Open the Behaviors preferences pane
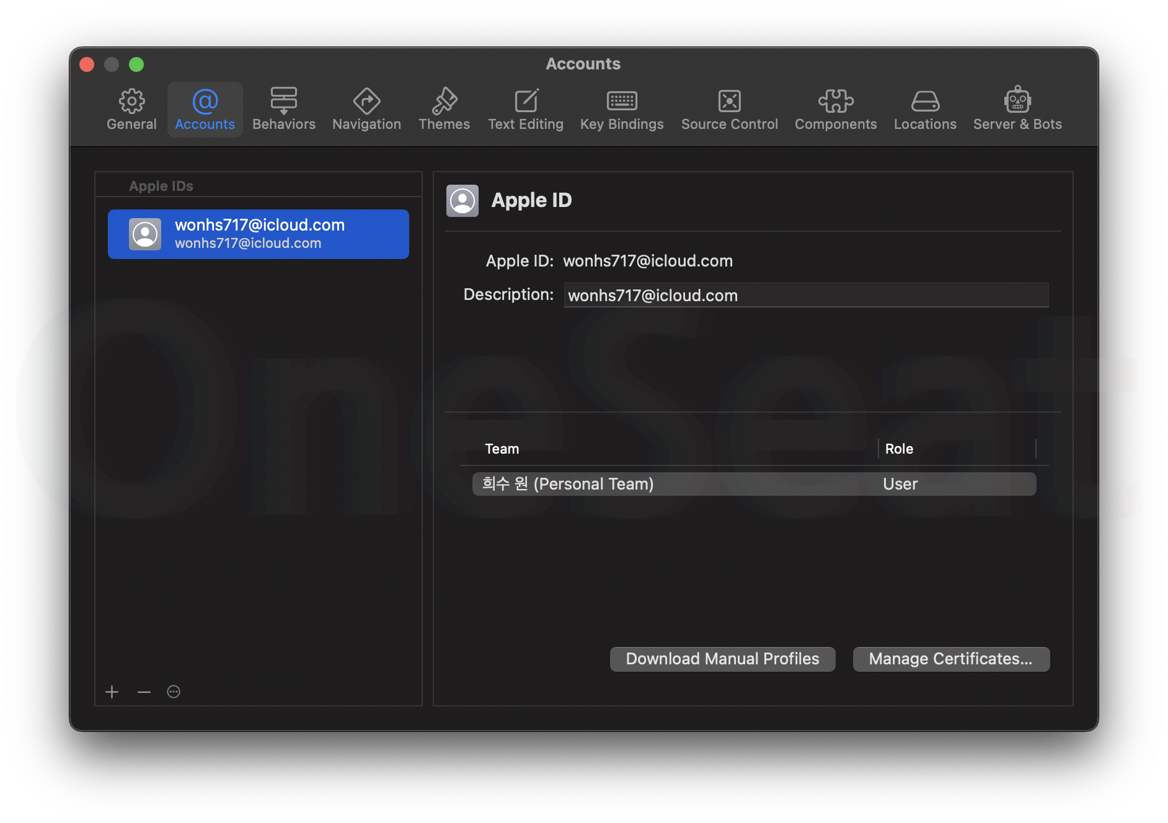Screen dimensions: 1168x823 point(284,110)
